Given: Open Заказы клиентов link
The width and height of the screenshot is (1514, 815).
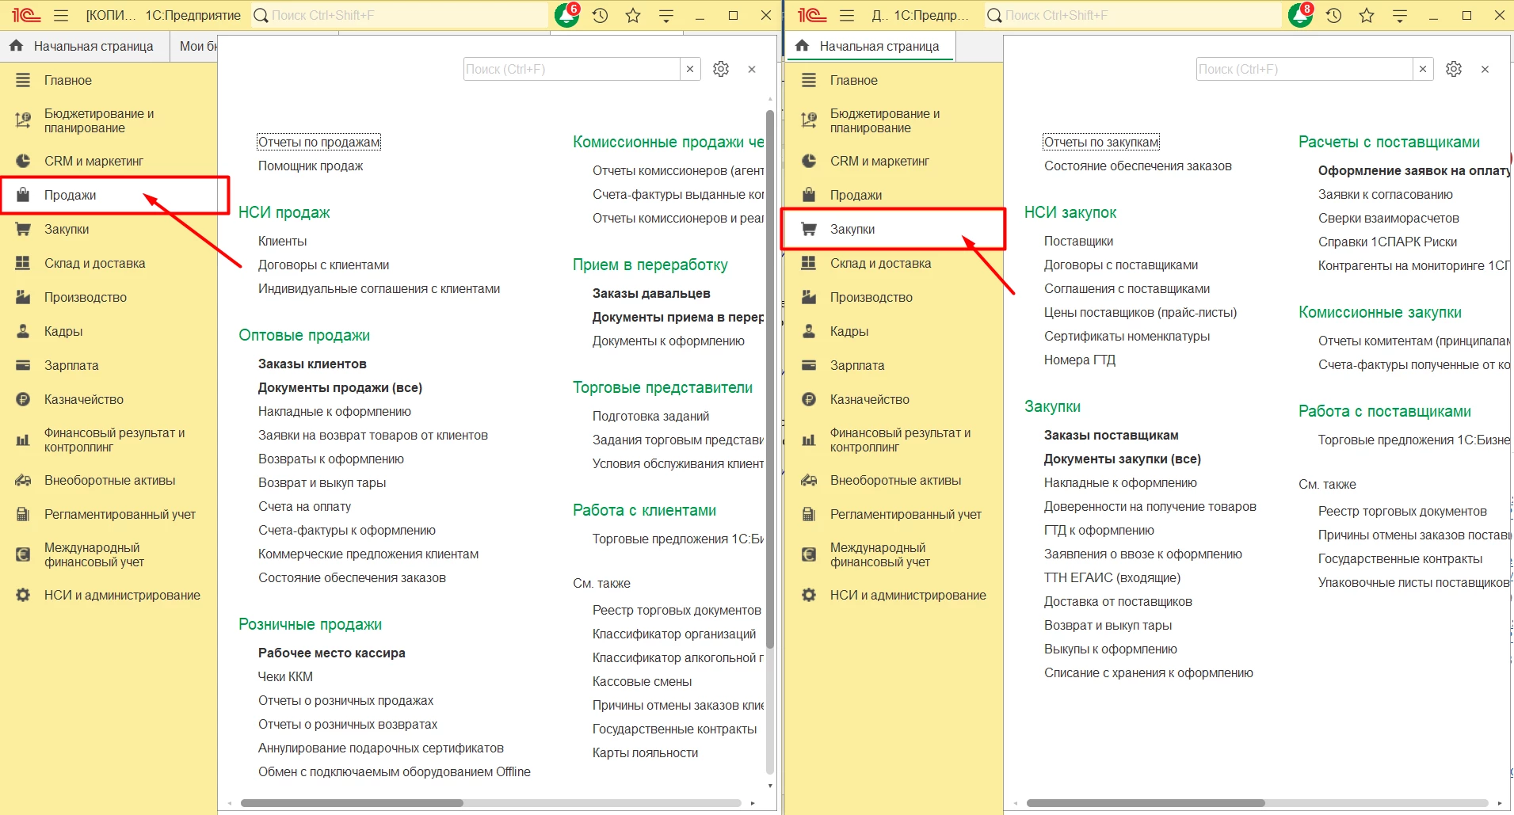Looking at the screenshot, I should (312, 364).
